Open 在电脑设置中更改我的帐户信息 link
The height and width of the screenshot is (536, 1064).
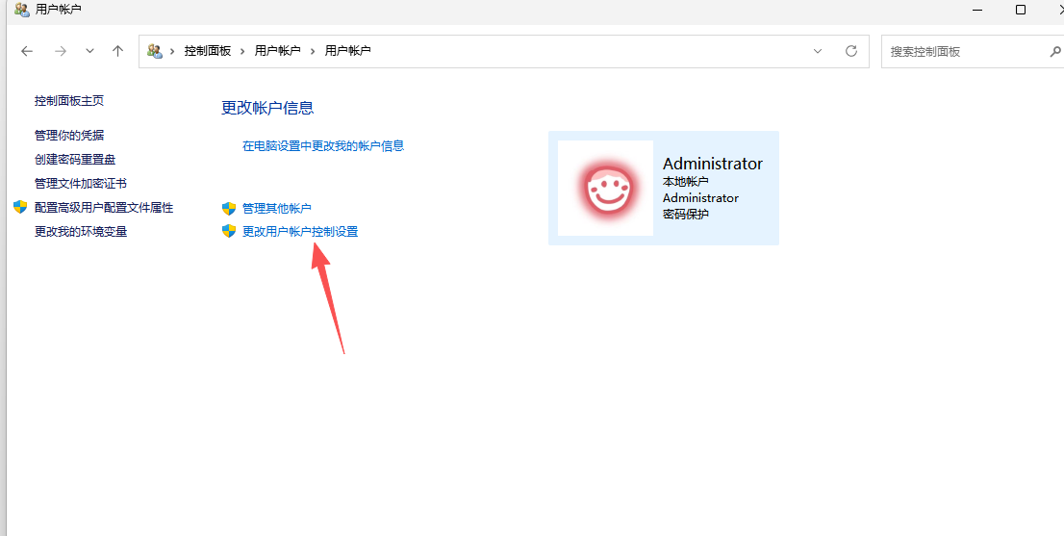(x=323, y=146)
